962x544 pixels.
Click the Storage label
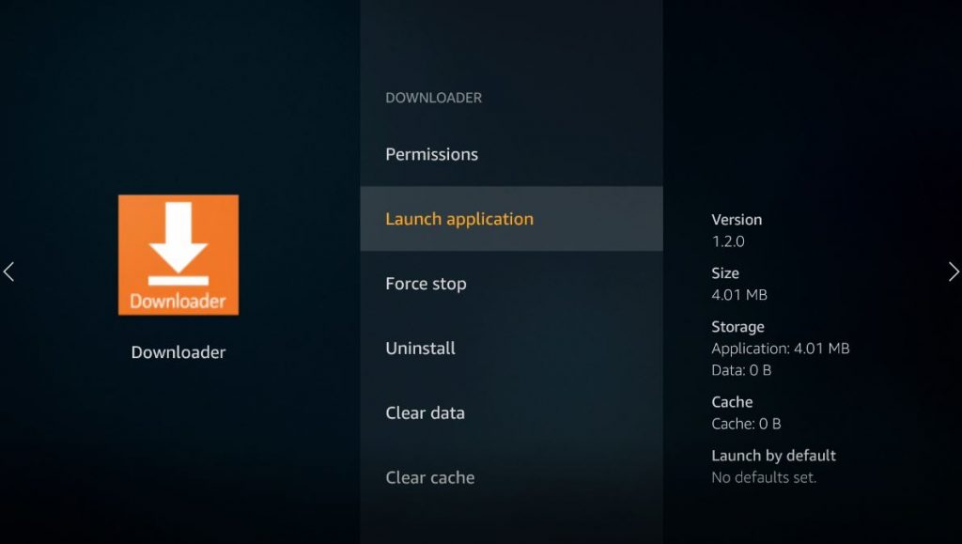tap(738, 327)
